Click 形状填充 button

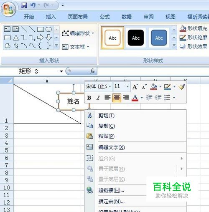(x=194, y=28)
